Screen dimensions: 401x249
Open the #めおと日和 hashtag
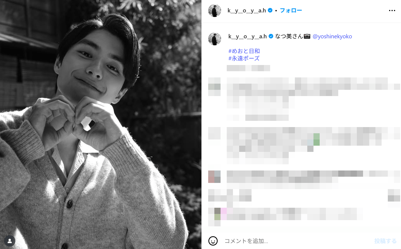pyautogui.click(x=244, y=51)
